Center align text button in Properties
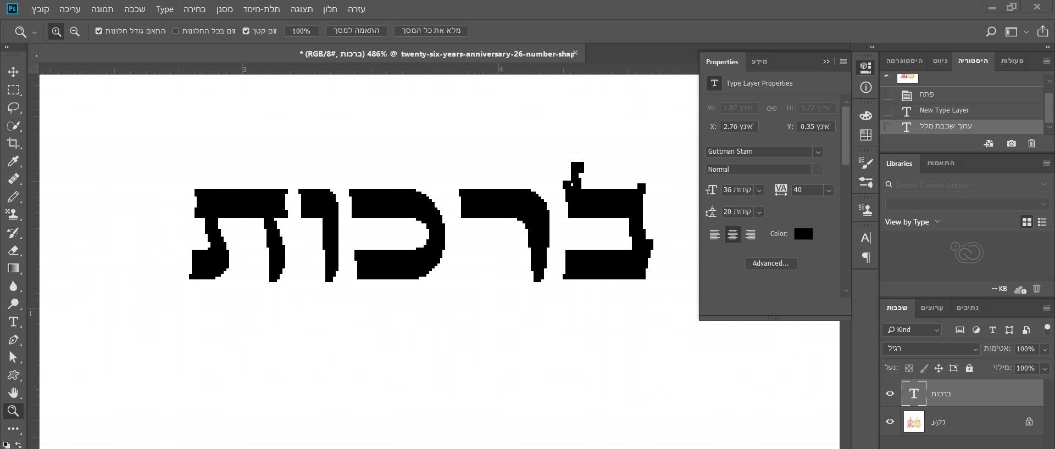The image size is (1055, 449). coord(732,235)
